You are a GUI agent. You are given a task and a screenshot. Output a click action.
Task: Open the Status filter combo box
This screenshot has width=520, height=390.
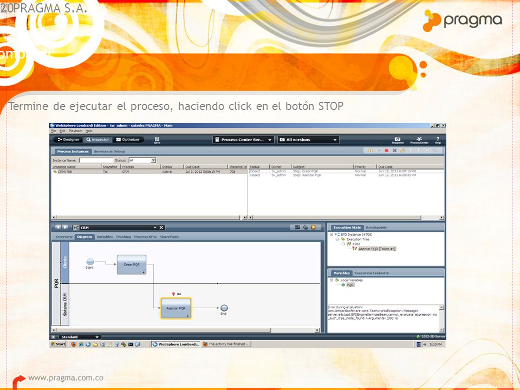142,160
